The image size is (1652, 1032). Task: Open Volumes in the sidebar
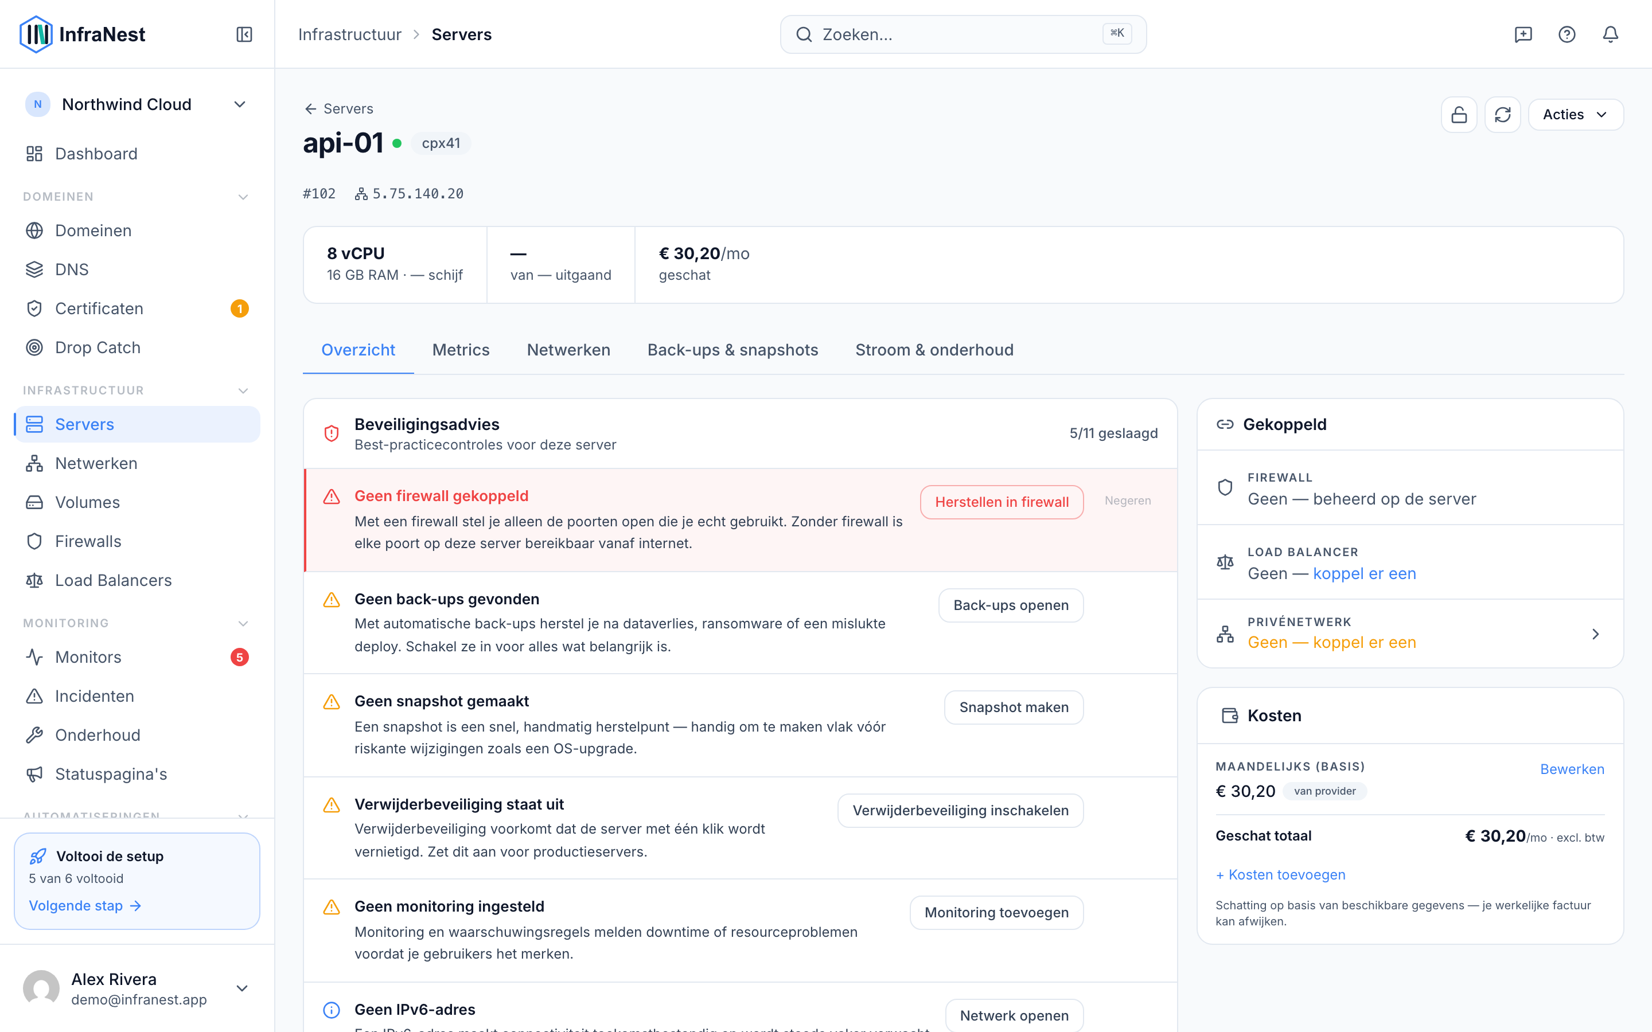(x=137, y=502)
